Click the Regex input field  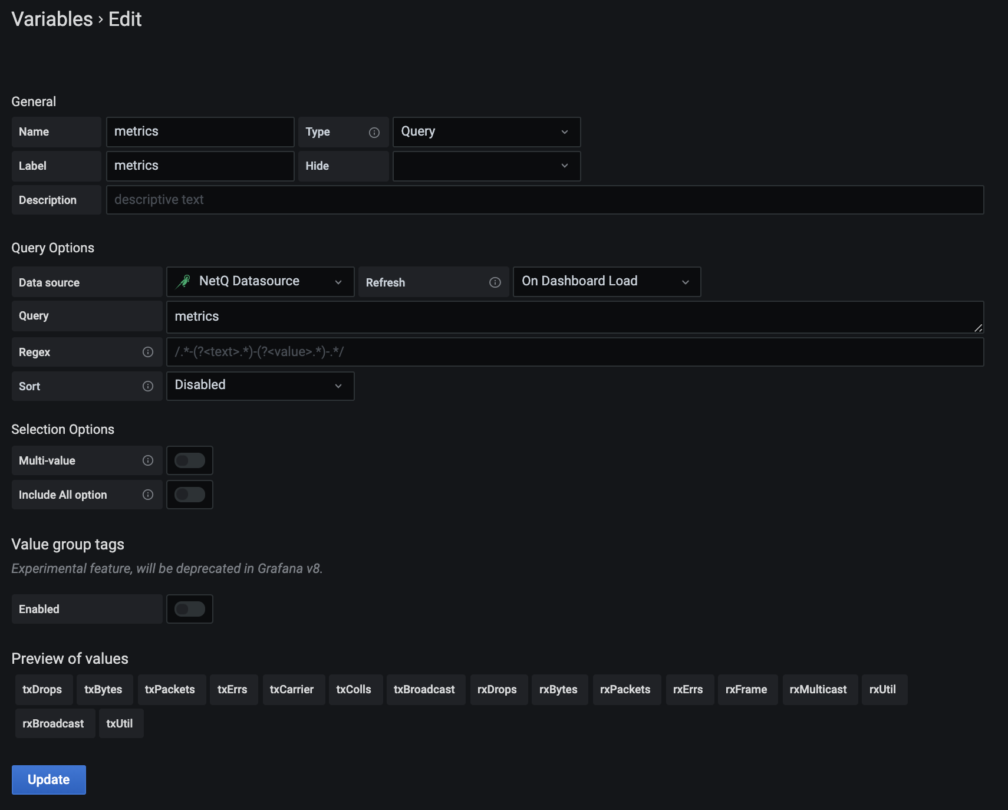pos(575,352)
